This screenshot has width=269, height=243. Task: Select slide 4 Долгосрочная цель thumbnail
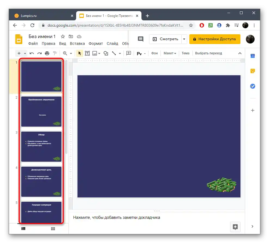point(41,182)
